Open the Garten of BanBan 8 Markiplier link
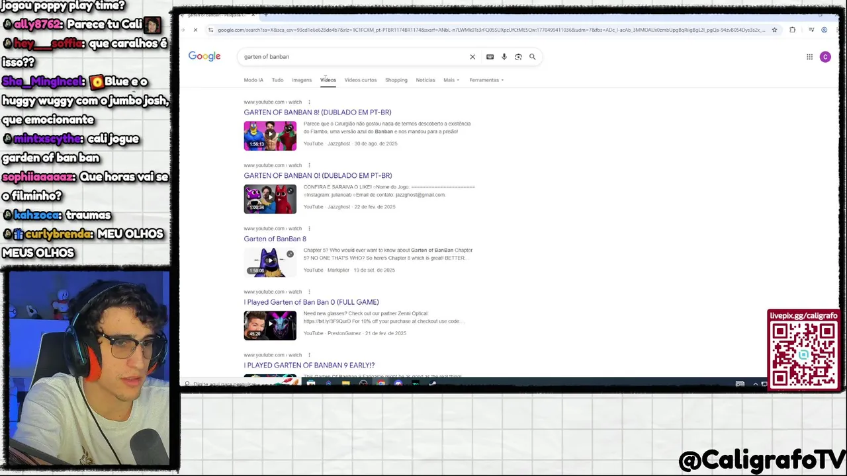Viewport: 847px width, 476px height. pos(275,239)
